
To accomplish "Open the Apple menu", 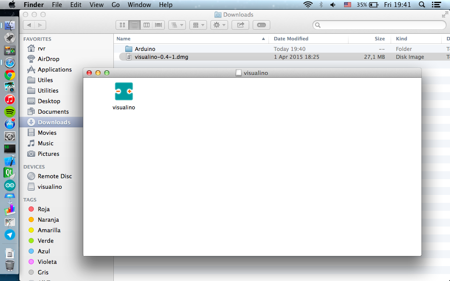I will pyautogui.click(x=12, y=4).
